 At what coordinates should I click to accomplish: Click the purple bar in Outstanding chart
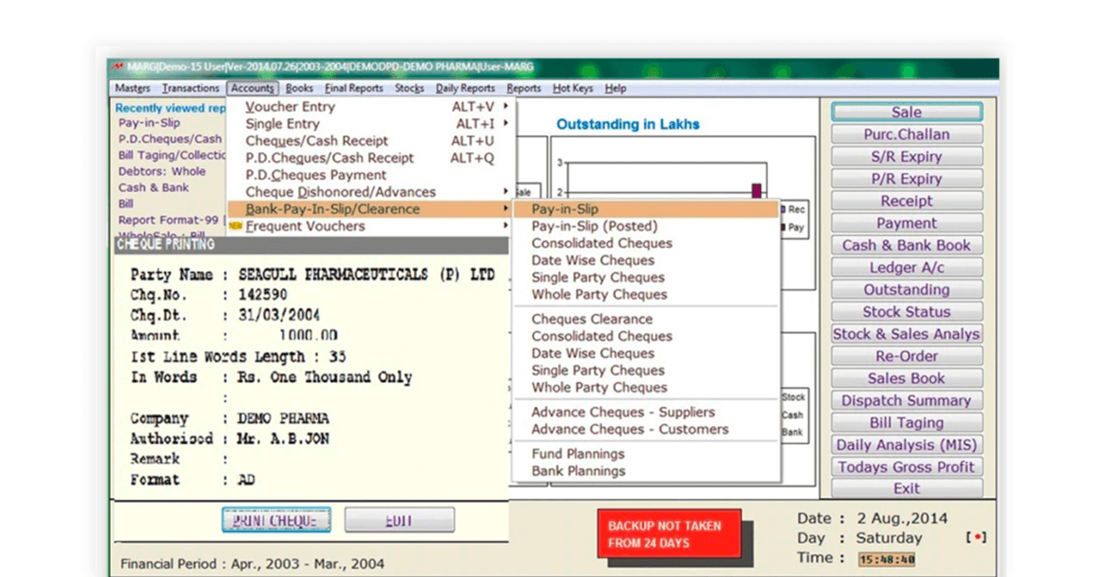(756, 191)
